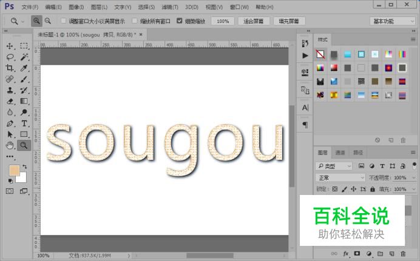Select the Lasso tool
This screenshot has width=420, height=261.
point(10,57)
